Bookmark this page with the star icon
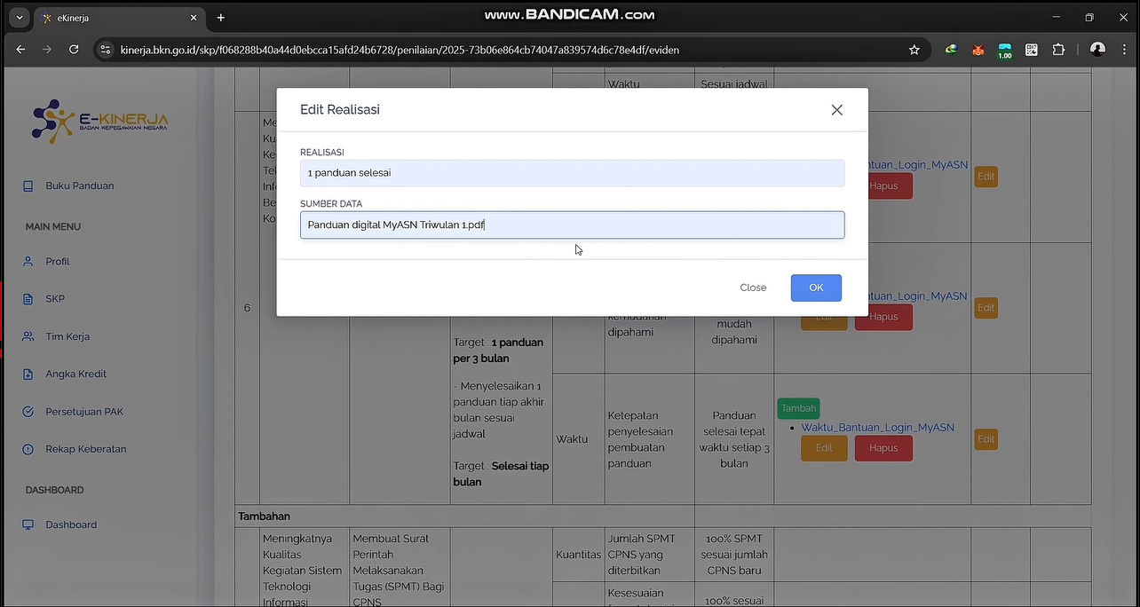The width and height of the screenshot is (1140, 607). click(x=914, y=50)
